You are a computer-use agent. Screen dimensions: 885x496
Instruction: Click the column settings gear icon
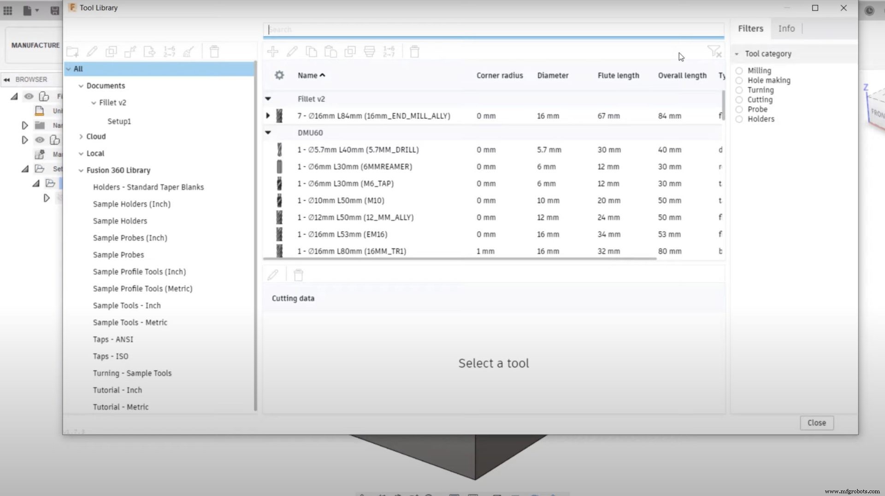point(279,75)
